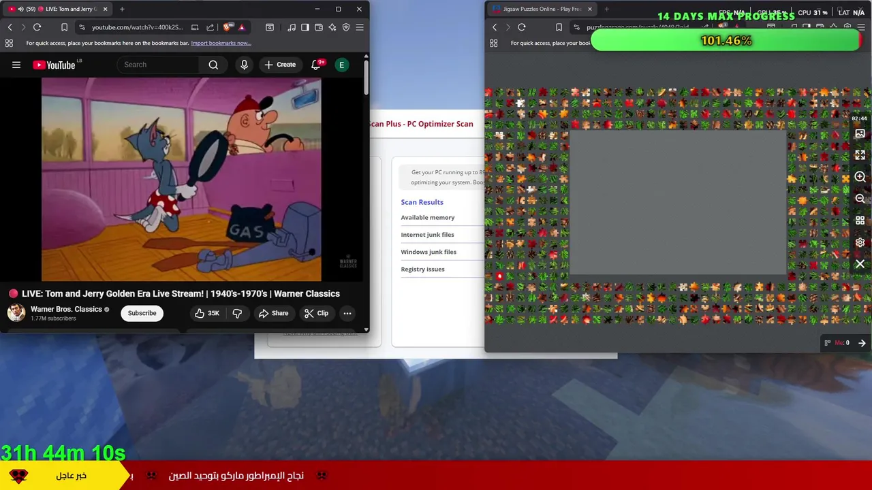Open more actions three-dot menu under video
This screenshot has height=490, width=872.
[347, 313]
